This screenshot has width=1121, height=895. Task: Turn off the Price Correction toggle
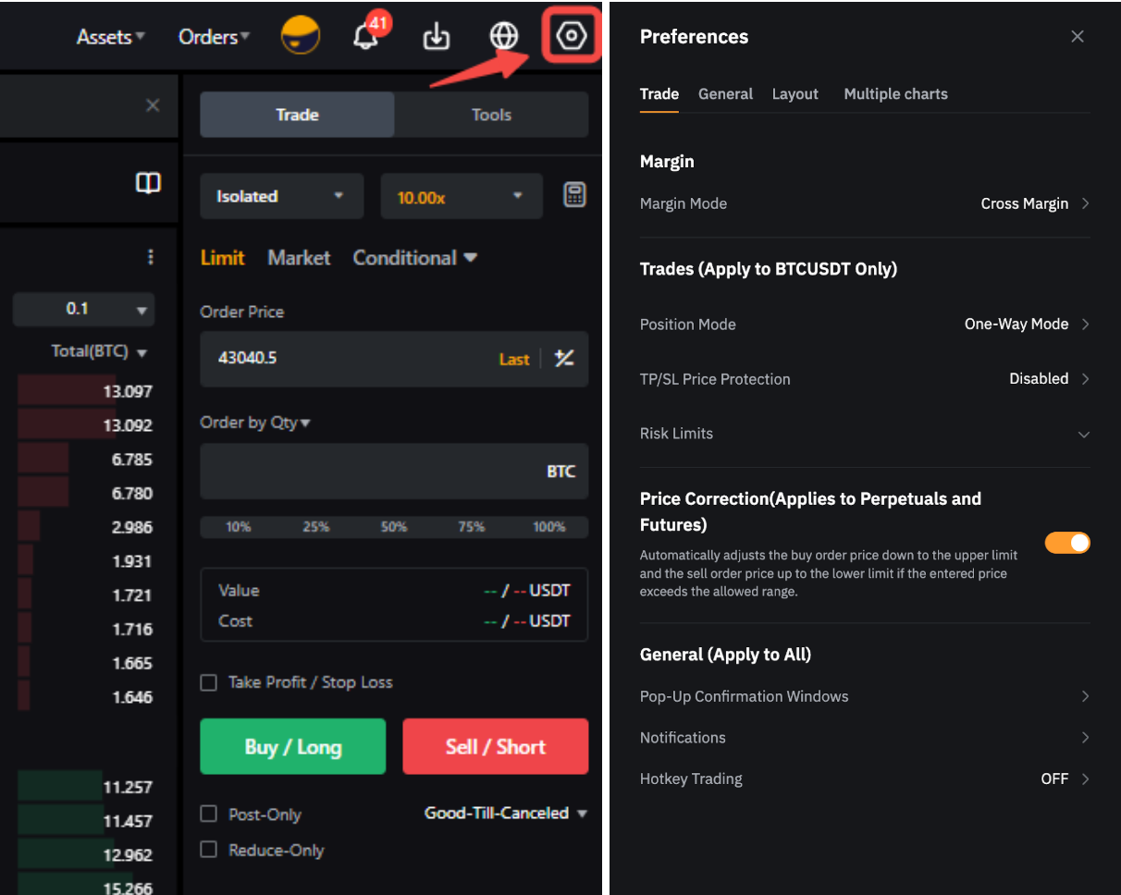point(1067,543)
